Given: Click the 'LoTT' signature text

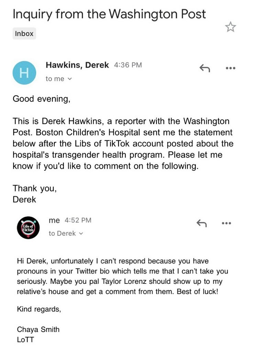Looking at the screenshot, I should (x=25, y=339).
